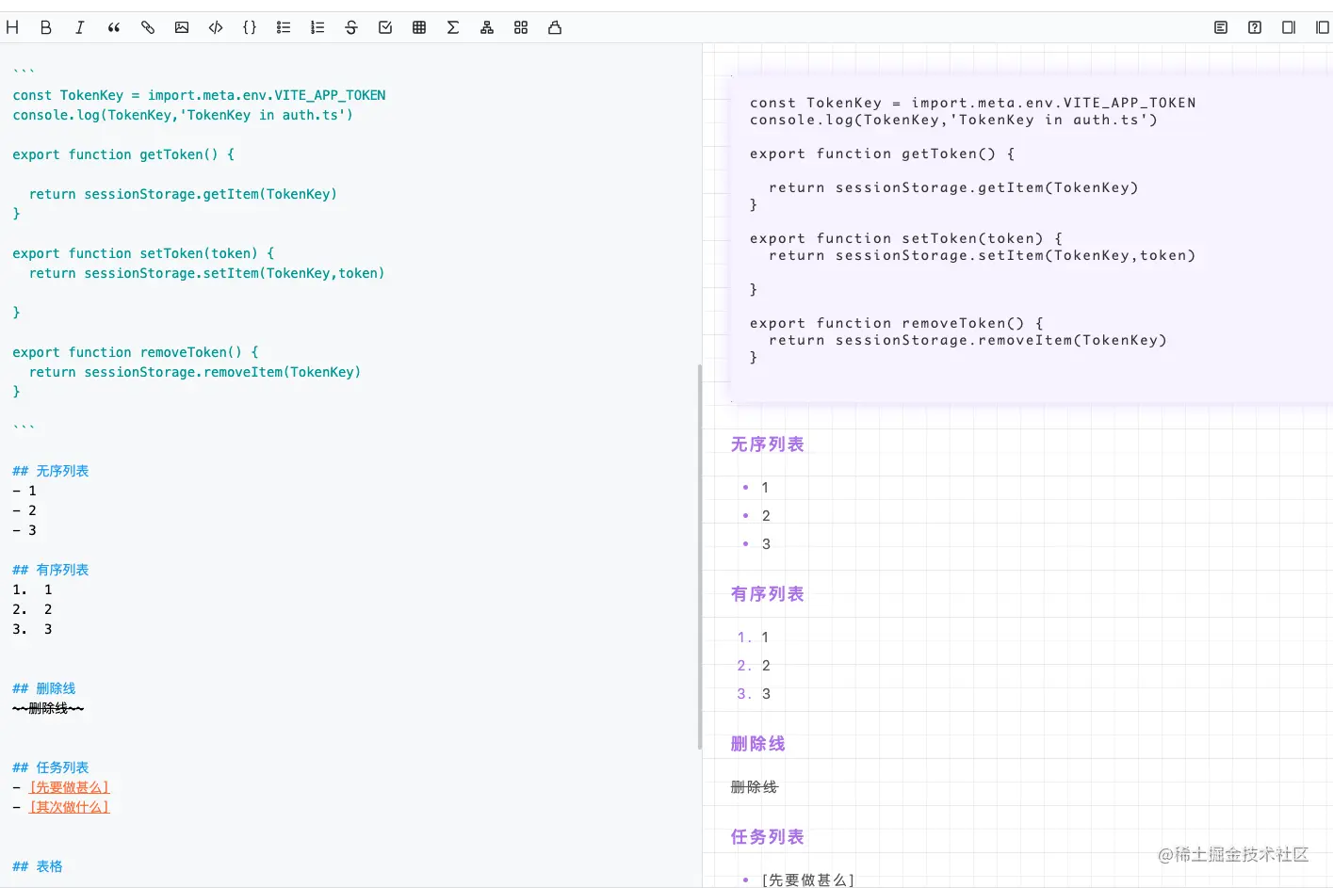
Task: Click '- 2' list line in editor
Action: pos(24,510)
